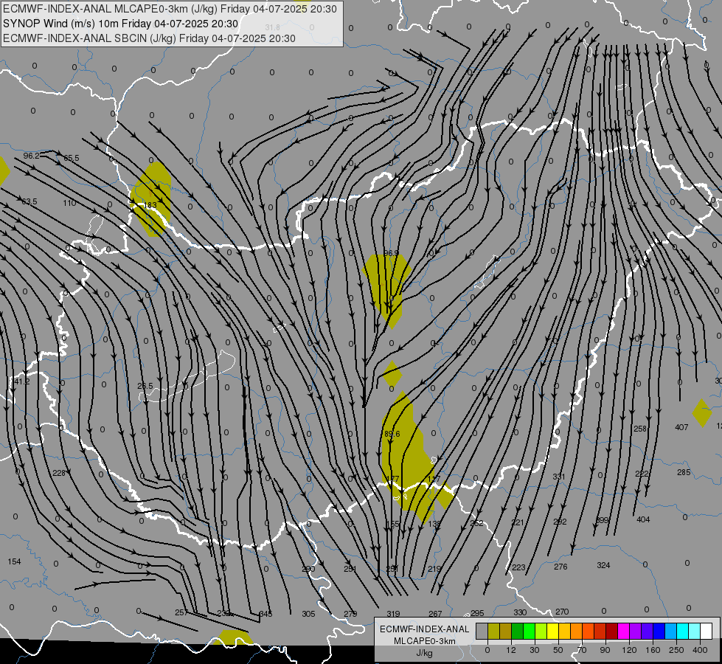Viewport: 722px width, 664px height.
Task: Click the legend tick label 12
Action: (x=510, y=650)
